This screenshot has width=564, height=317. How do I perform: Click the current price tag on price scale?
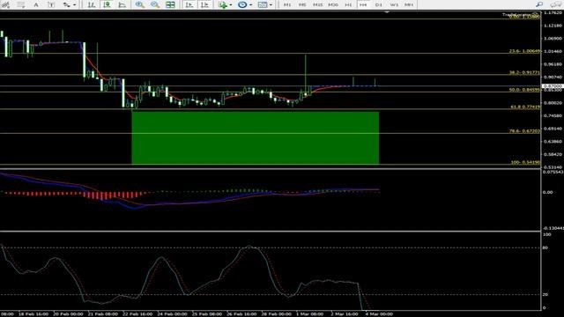[x=553, y=86]
